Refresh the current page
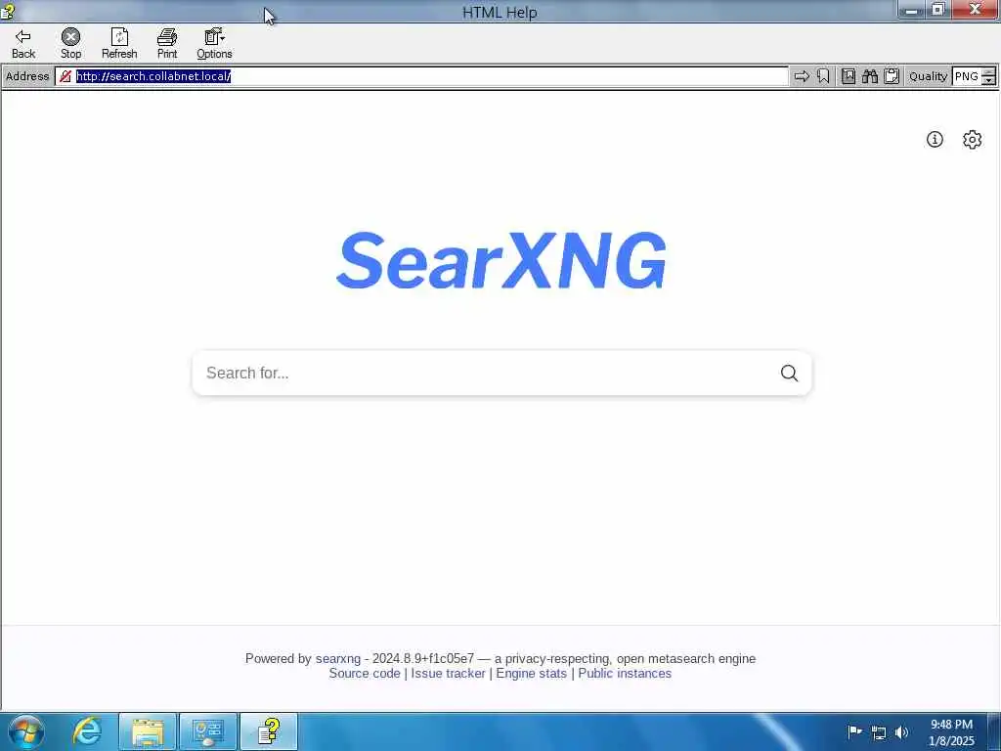 point(119,44)
